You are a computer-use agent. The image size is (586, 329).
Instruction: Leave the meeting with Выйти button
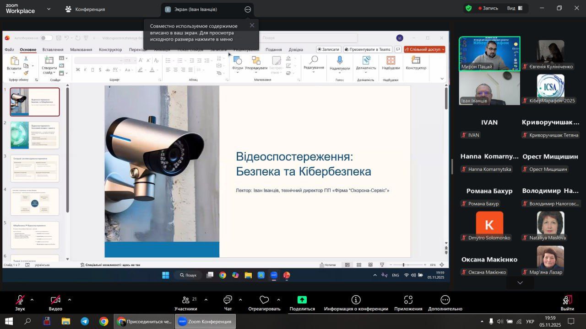(567, 302)
